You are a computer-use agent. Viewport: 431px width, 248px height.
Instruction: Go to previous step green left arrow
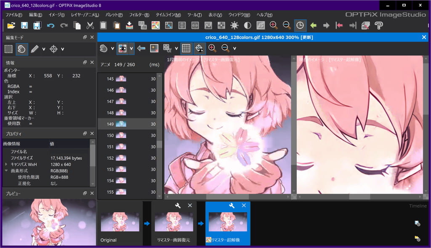[313, 26]
